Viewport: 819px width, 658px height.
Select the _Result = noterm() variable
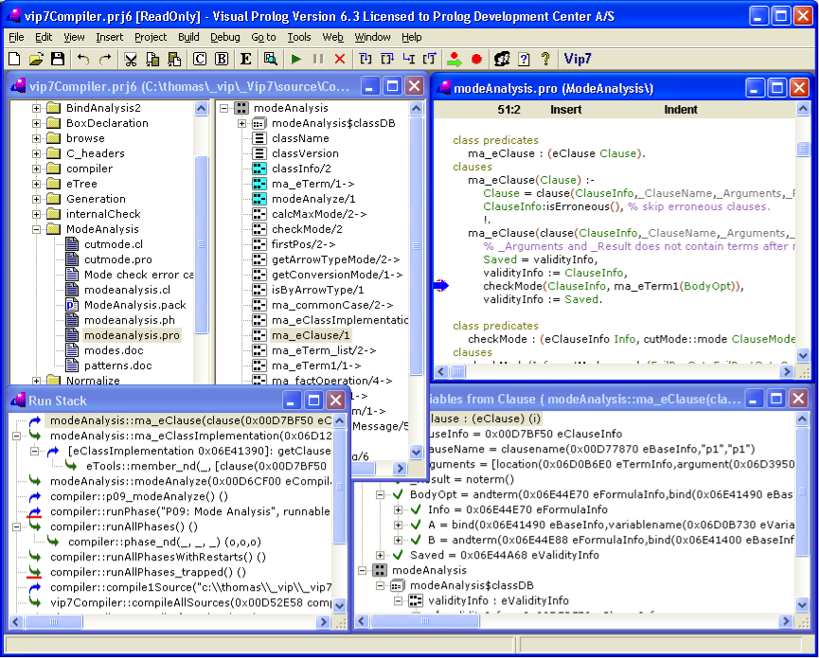(x=462, y=479)
